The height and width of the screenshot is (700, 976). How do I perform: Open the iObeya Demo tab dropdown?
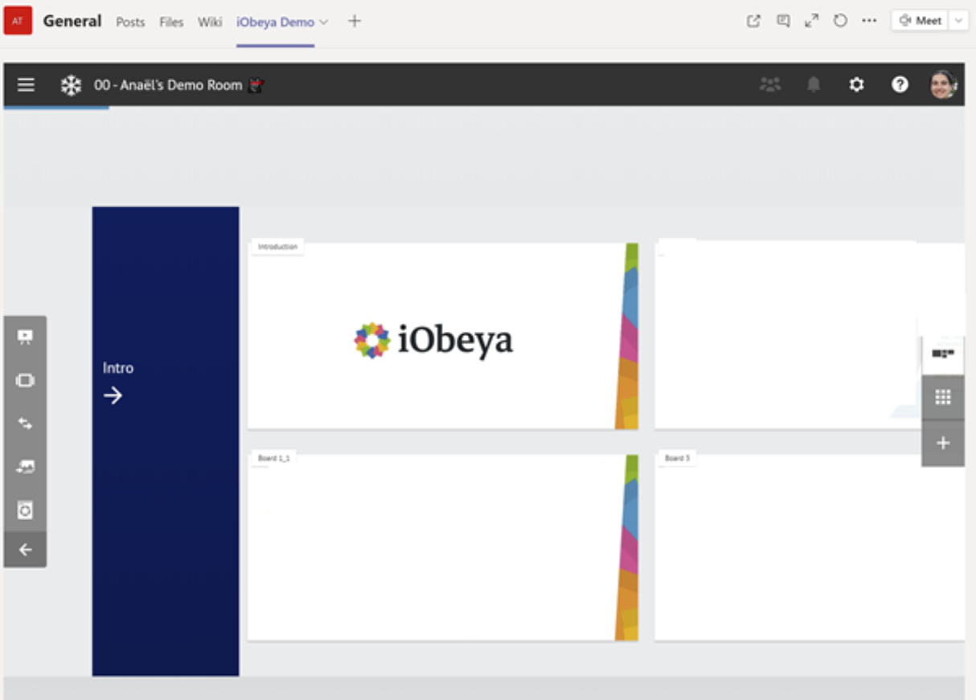click(x=326, y=23)
